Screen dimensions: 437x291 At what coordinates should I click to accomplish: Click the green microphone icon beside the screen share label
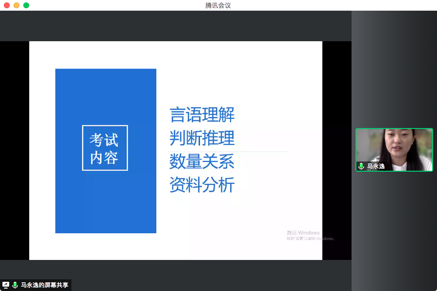(15, 285)
